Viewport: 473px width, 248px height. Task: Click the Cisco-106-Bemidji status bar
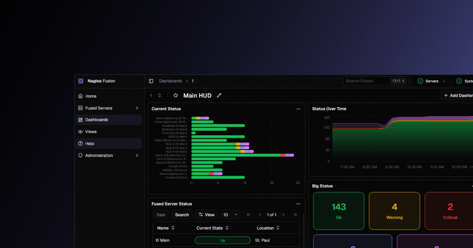242,155
